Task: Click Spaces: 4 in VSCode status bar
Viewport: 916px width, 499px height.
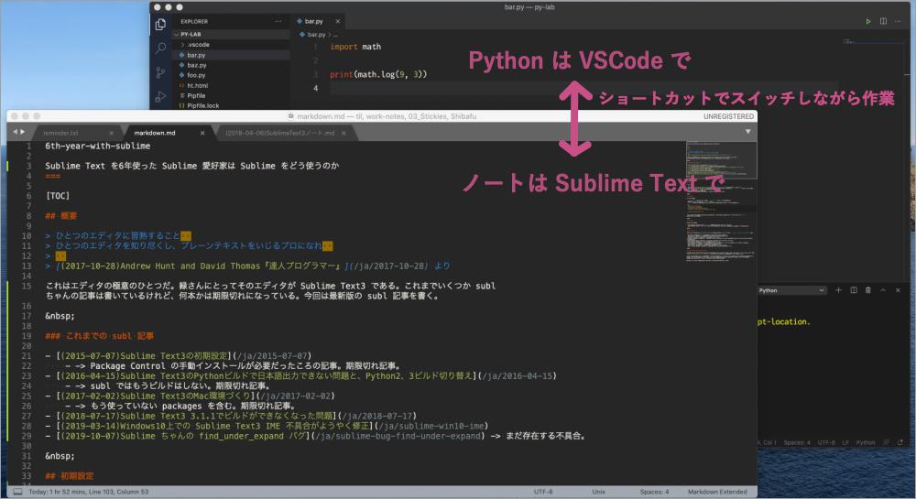Action: click(x=797, y=442)
